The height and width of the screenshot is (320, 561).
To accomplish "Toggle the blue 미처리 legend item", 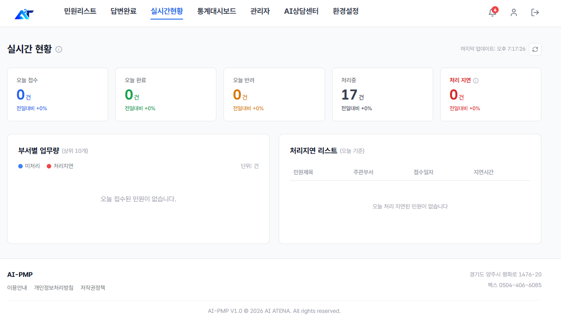I will coord(29,166).
